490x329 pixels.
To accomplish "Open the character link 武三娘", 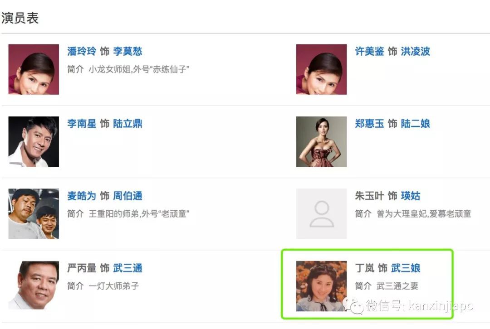I will pos(406,268).
